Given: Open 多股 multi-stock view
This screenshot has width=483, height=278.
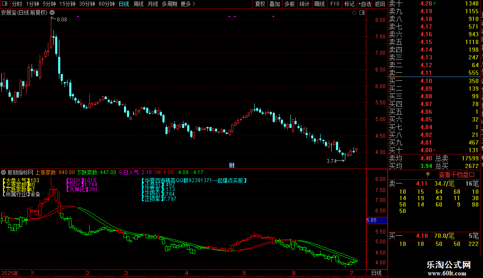Looking at the screenshot, I should (x=289, y=4).
